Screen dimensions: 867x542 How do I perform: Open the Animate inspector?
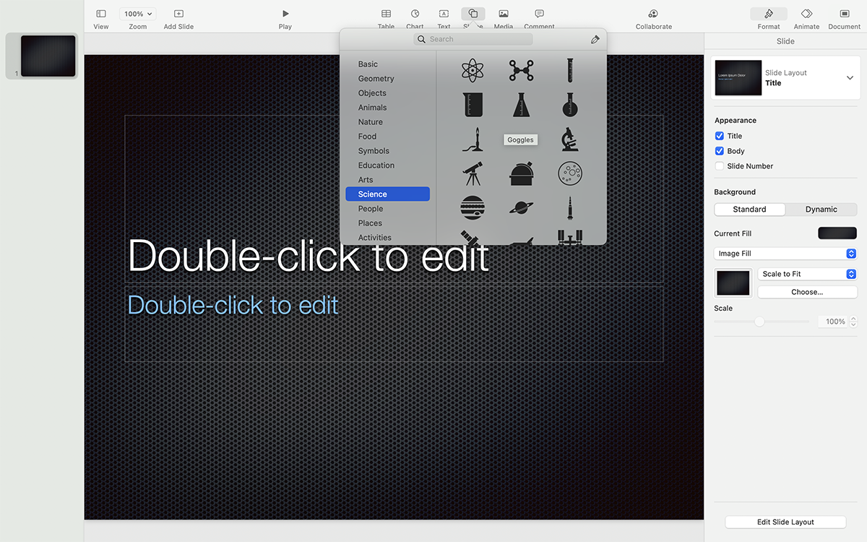[x=806, y=18]
